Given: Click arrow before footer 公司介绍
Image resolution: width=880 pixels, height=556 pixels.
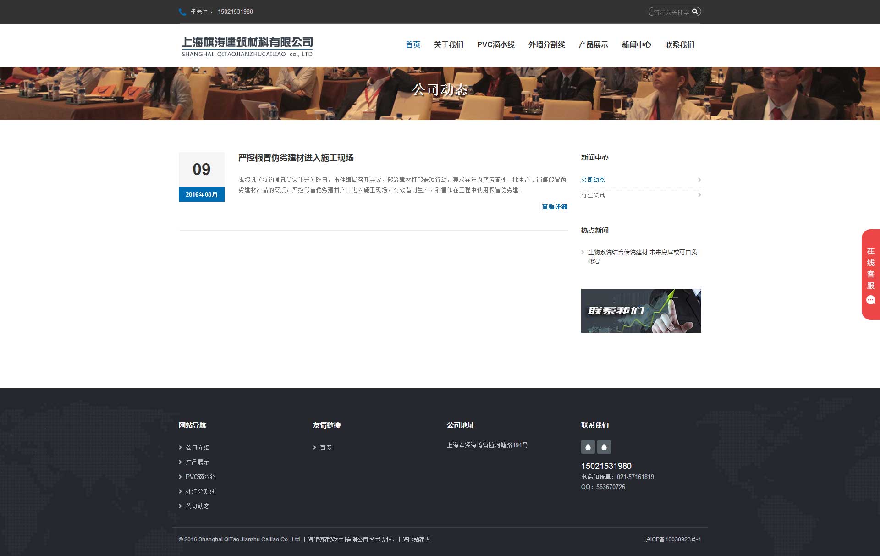Looking at the screenshot, I should [180, 447].
